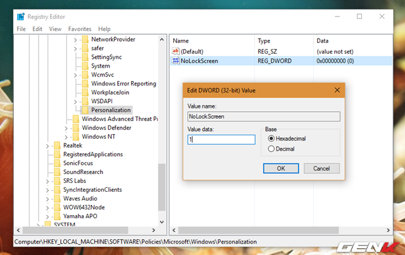Screen dimensions: 405x255
Task: Expand the WcmSvc key
Action: click(x=75, y=75)
